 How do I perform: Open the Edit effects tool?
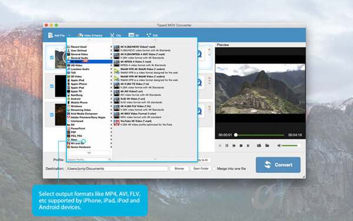[152, 35]
